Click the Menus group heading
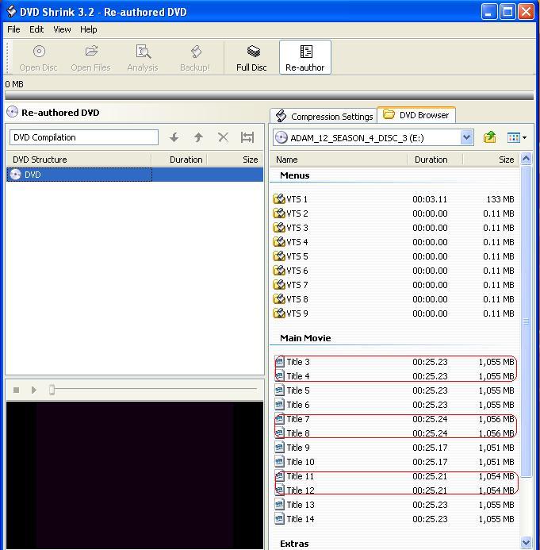540x550 pixels. tap(295, 175)
